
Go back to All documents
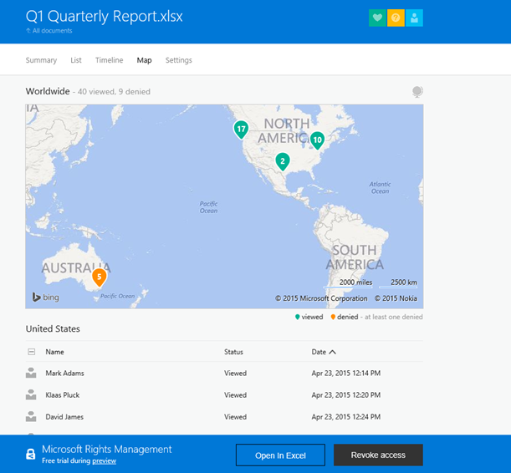49,31
